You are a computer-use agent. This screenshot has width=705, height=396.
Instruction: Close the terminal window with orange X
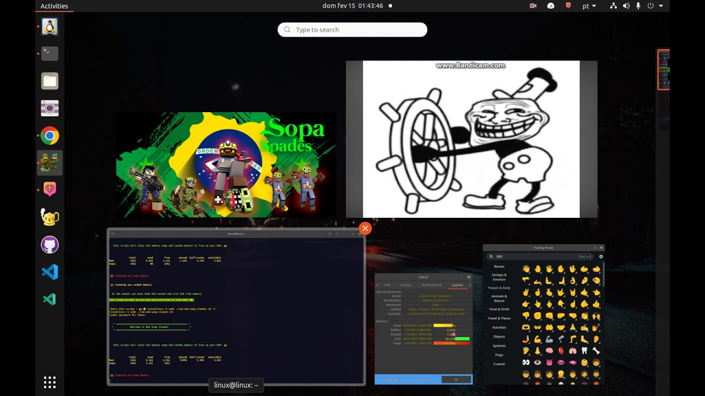[365, 228]
